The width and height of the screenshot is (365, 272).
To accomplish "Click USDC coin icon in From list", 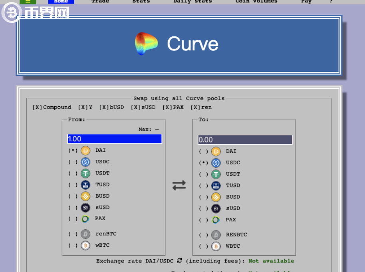I will coord(85,162).
